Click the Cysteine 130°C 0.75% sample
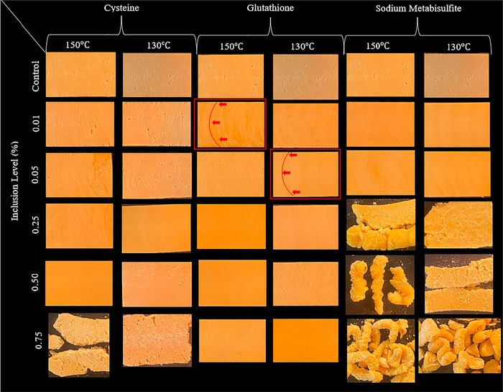 coord(157,340)
